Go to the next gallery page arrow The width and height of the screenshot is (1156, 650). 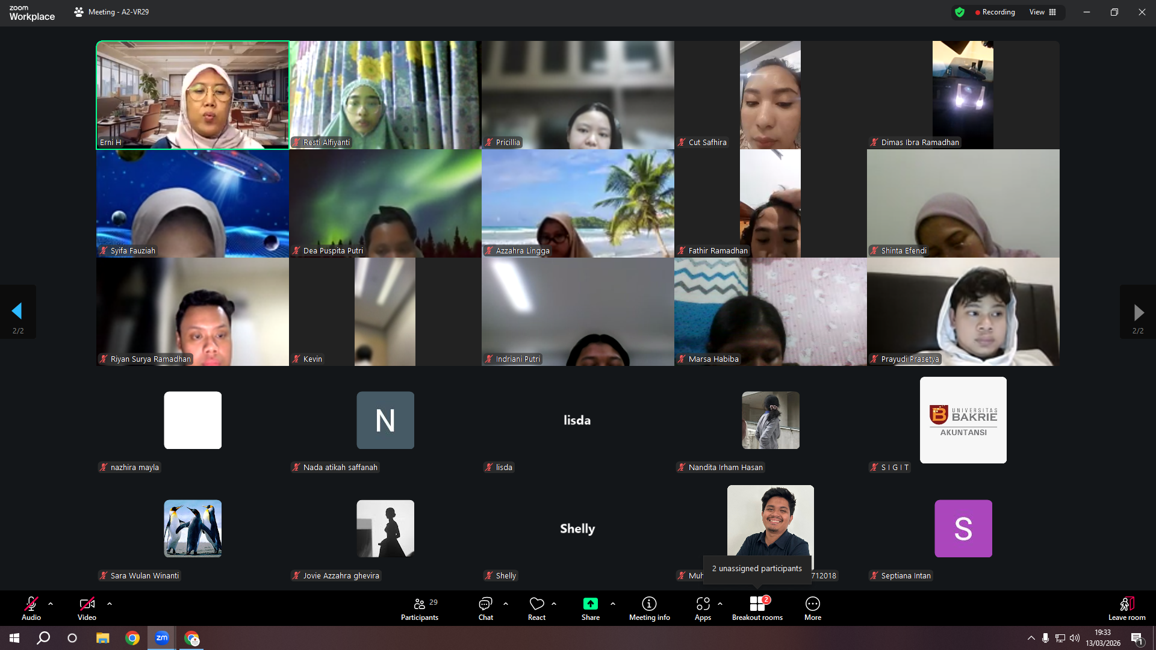[x=1138, y=312]
